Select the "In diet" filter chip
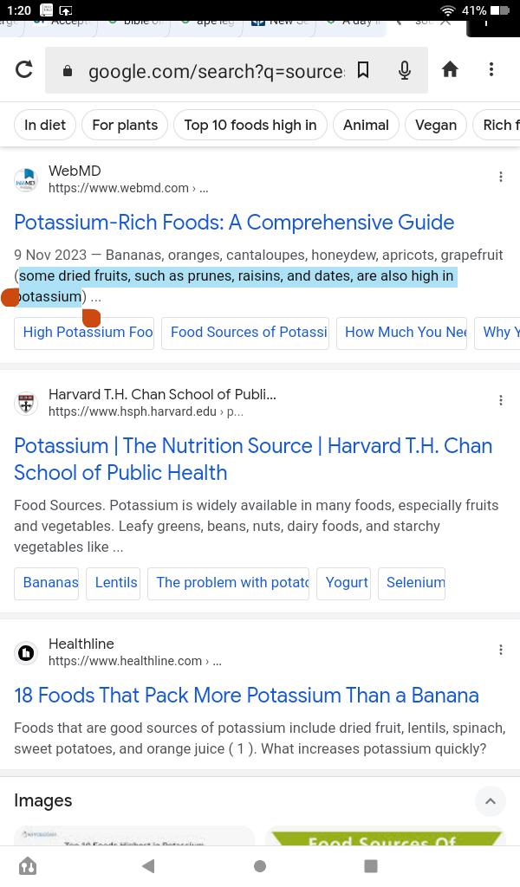The height and width of the screenshot is (887, 520). 45,125
